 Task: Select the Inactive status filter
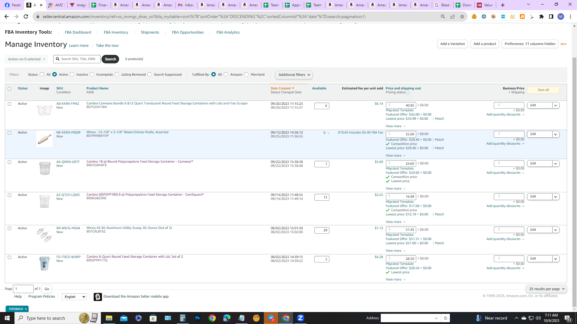(x=72, y=74)
